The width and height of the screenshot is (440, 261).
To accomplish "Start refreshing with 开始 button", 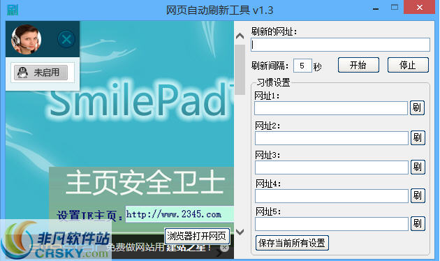I will point(358,65).
